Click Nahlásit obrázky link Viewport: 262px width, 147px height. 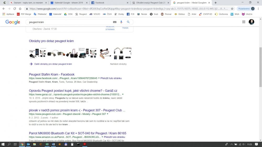[x=118, y=64]
